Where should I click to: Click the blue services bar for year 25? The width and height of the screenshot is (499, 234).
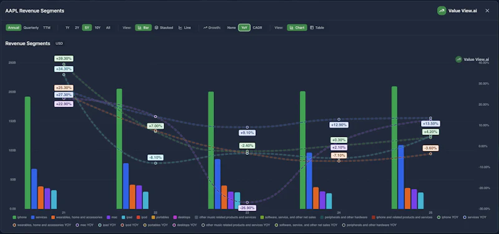(401, 177)
